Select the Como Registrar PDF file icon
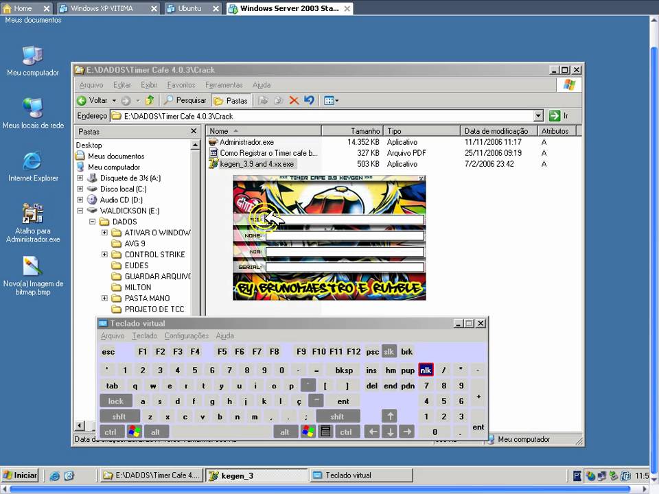Viewport: 659px width, 494px height. click(213, 153)
